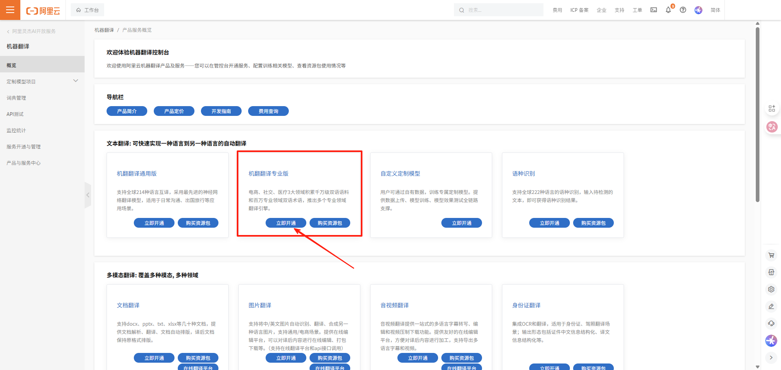
Task: Expand the 定制模型项目 sidebar menu
Action: point(76,81)
